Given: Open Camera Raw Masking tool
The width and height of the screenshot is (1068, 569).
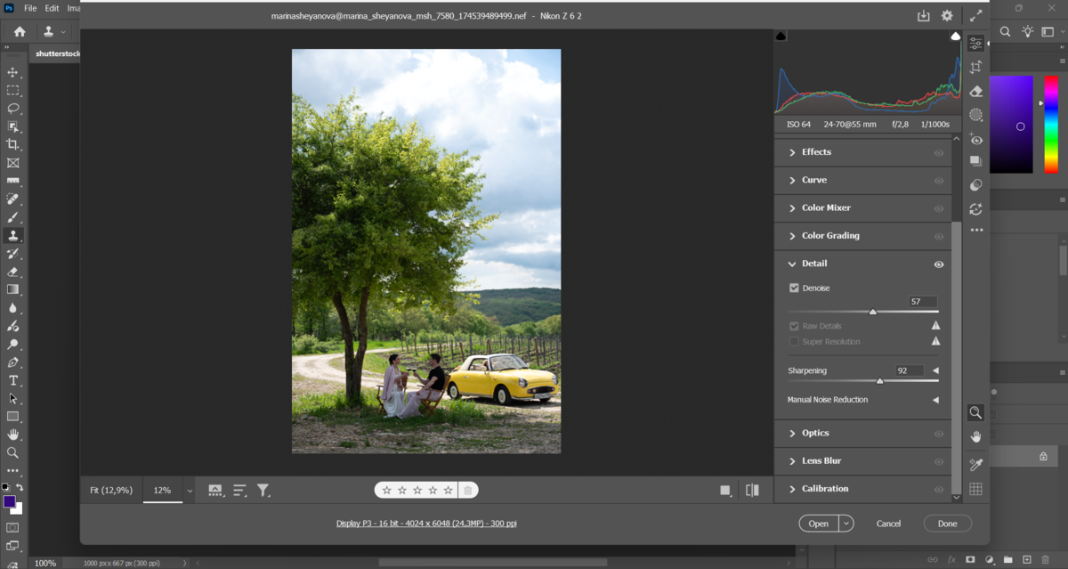Looking at the screenshot, I should tap(976, 115).
